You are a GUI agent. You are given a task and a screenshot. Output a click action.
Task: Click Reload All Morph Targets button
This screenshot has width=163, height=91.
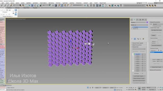click(x=139, y=78)
